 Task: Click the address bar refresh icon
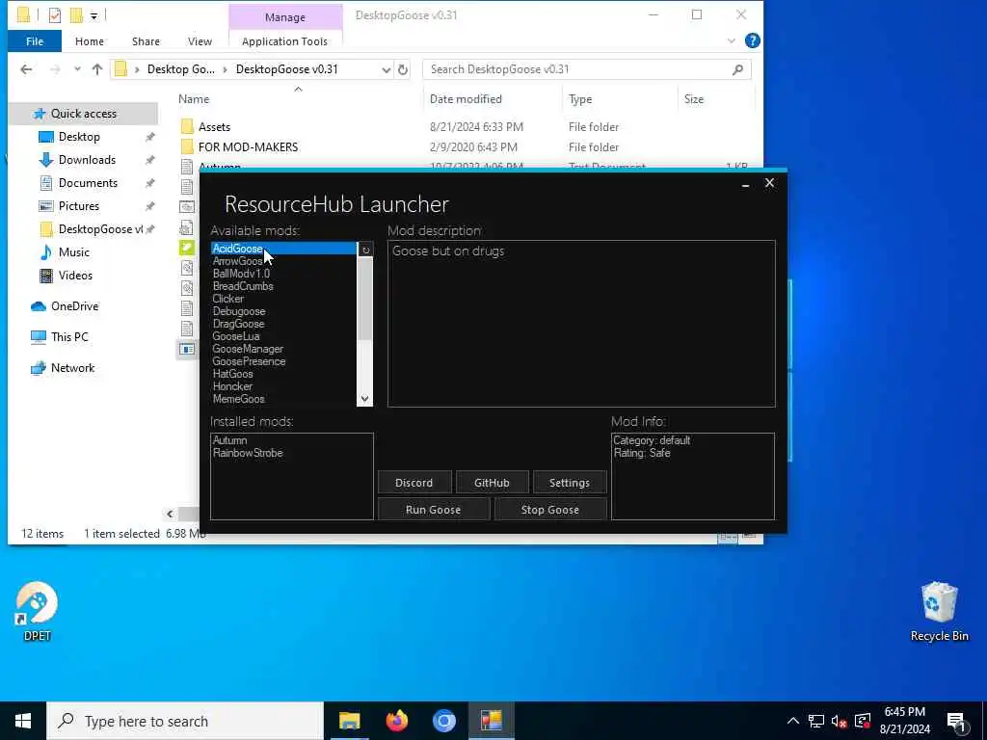pyautogui.click(x=403, y=69)
